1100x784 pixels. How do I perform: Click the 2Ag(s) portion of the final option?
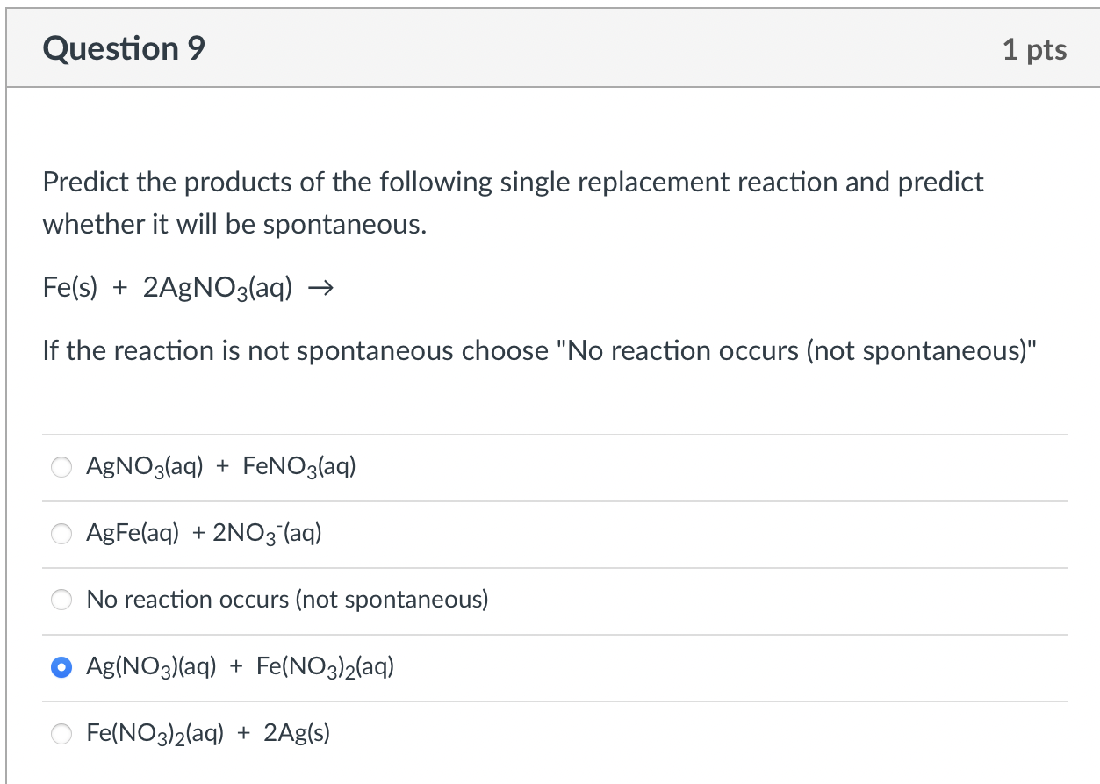298,733
